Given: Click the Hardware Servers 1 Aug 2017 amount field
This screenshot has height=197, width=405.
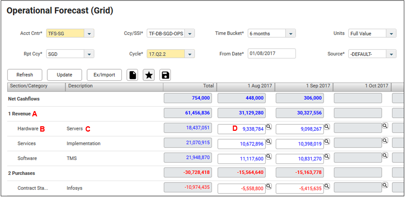Looking at the screenshot, I should click(x=241, y=129).
